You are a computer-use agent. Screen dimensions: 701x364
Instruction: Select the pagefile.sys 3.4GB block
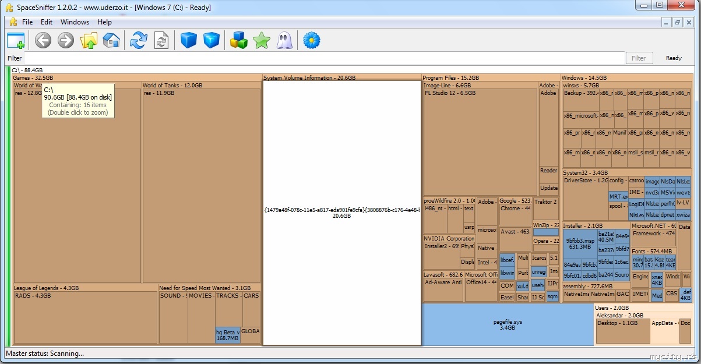tap(508, 324)
